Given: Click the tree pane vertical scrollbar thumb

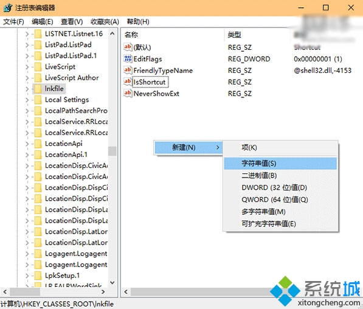Looking at the screenshot, I should point(112,151).
